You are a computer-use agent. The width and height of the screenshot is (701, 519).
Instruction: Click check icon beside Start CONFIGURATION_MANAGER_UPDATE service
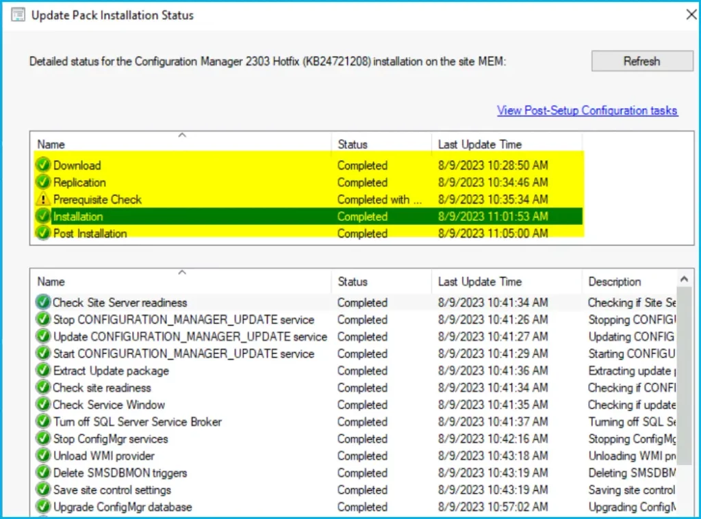coord(43,354)
